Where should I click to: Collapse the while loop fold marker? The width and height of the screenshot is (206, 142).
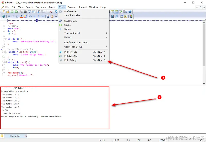[x=6, y=62]
